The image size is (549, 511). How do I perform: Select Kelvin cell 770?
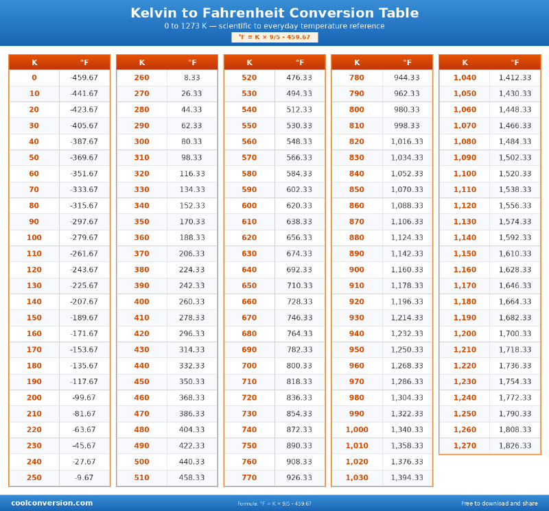coord(249,478)
